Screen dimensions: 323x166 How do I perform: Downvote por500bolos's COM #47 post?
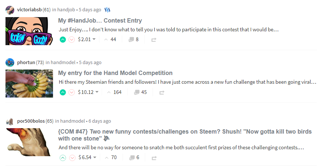[x=72, y=158]
